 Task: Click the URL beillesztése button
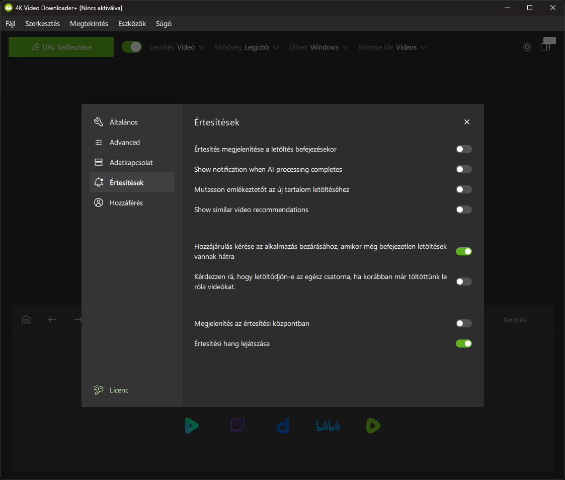61,47
